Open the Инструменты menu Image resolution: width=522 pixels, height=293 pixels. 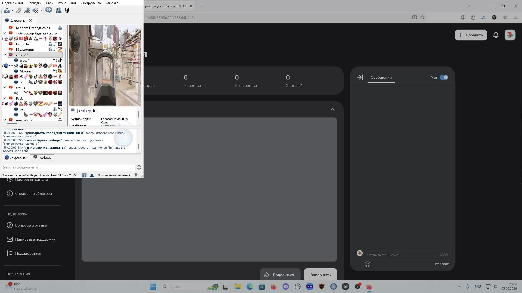point(91,3)
